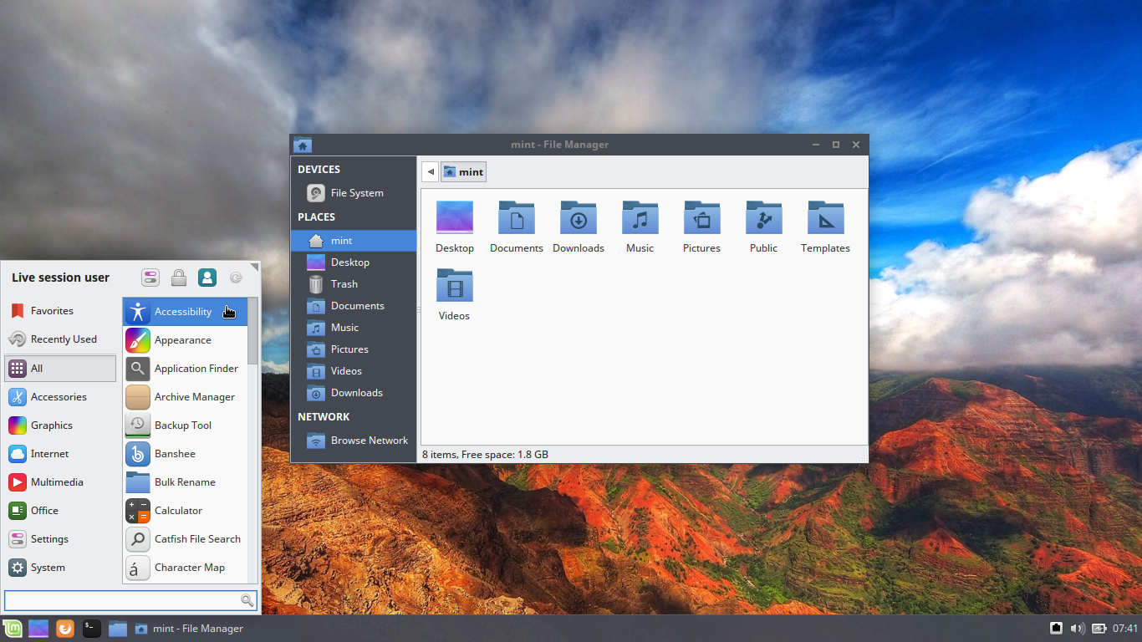The height and width of the screenshot is (642, 1142).
Task: Click the lock screen icon in menu
Action: point(179,278)
